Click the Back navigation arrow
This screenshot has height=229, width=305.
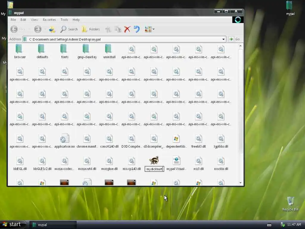click(14, 29)
